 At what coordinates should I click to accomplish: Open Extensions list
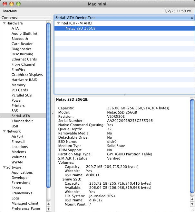(x=21, y=183)
